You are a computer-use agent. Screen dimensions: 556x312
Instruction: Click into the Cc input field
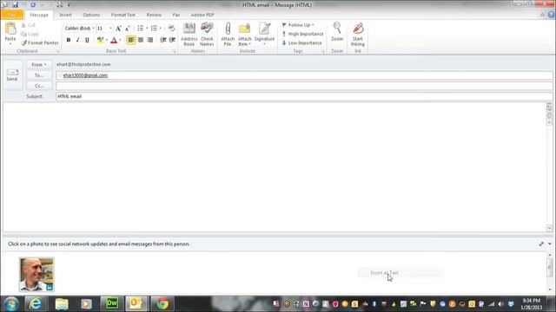(304, 86)
